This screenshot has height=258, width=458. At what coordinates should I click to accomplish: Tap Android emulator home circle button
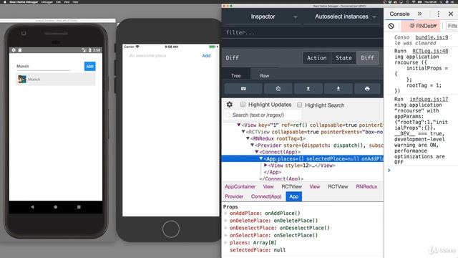(56, 207)
